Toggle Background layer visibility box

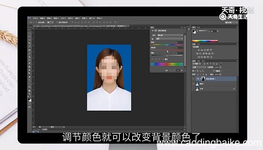[193, 89]
